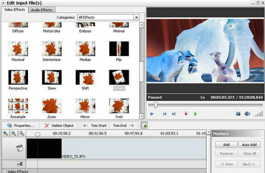Click effects list scroll down arrow
The width and height of the screenshot is (265, 173).
click(x=142, y=116)
